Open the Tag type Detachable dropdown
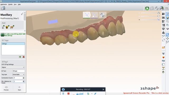 [x=18, y=74]
